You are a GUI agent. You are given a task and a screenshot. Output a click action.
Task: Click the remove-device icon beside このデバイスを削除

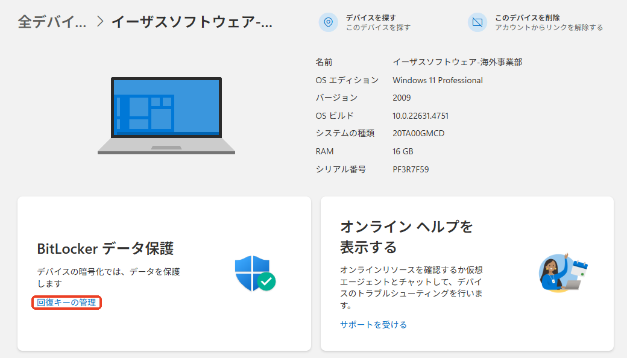tap(478, 22)
